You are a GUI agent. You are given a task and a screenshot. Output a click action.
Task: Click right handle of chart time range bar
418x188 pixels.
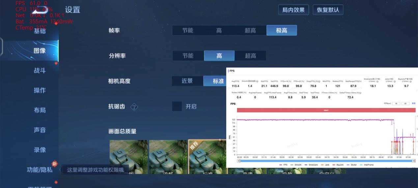pos(414,161)
